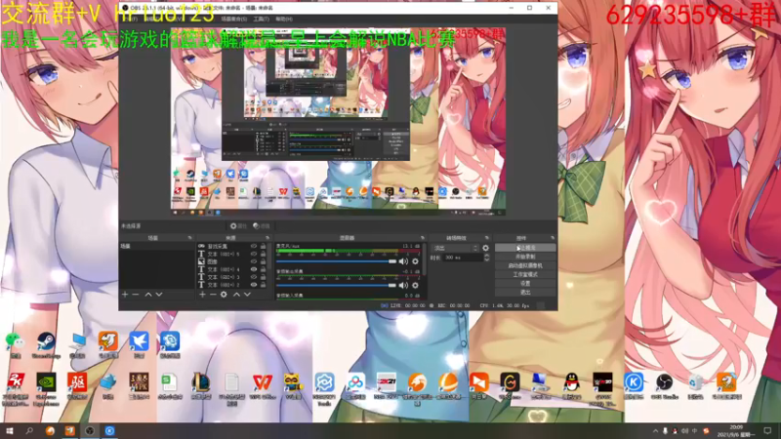
Task: Click 开始推流 start streaming button
Action: (x=525, y=248)
